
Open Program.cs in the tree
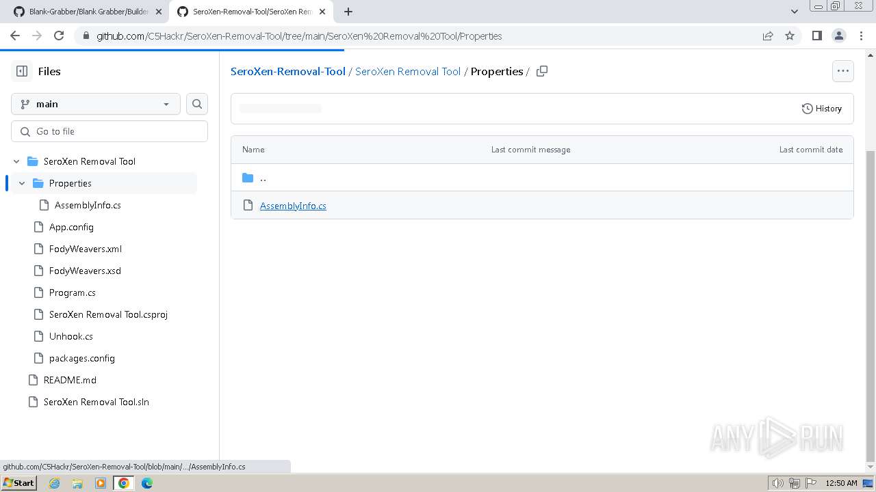coord(72,292)
